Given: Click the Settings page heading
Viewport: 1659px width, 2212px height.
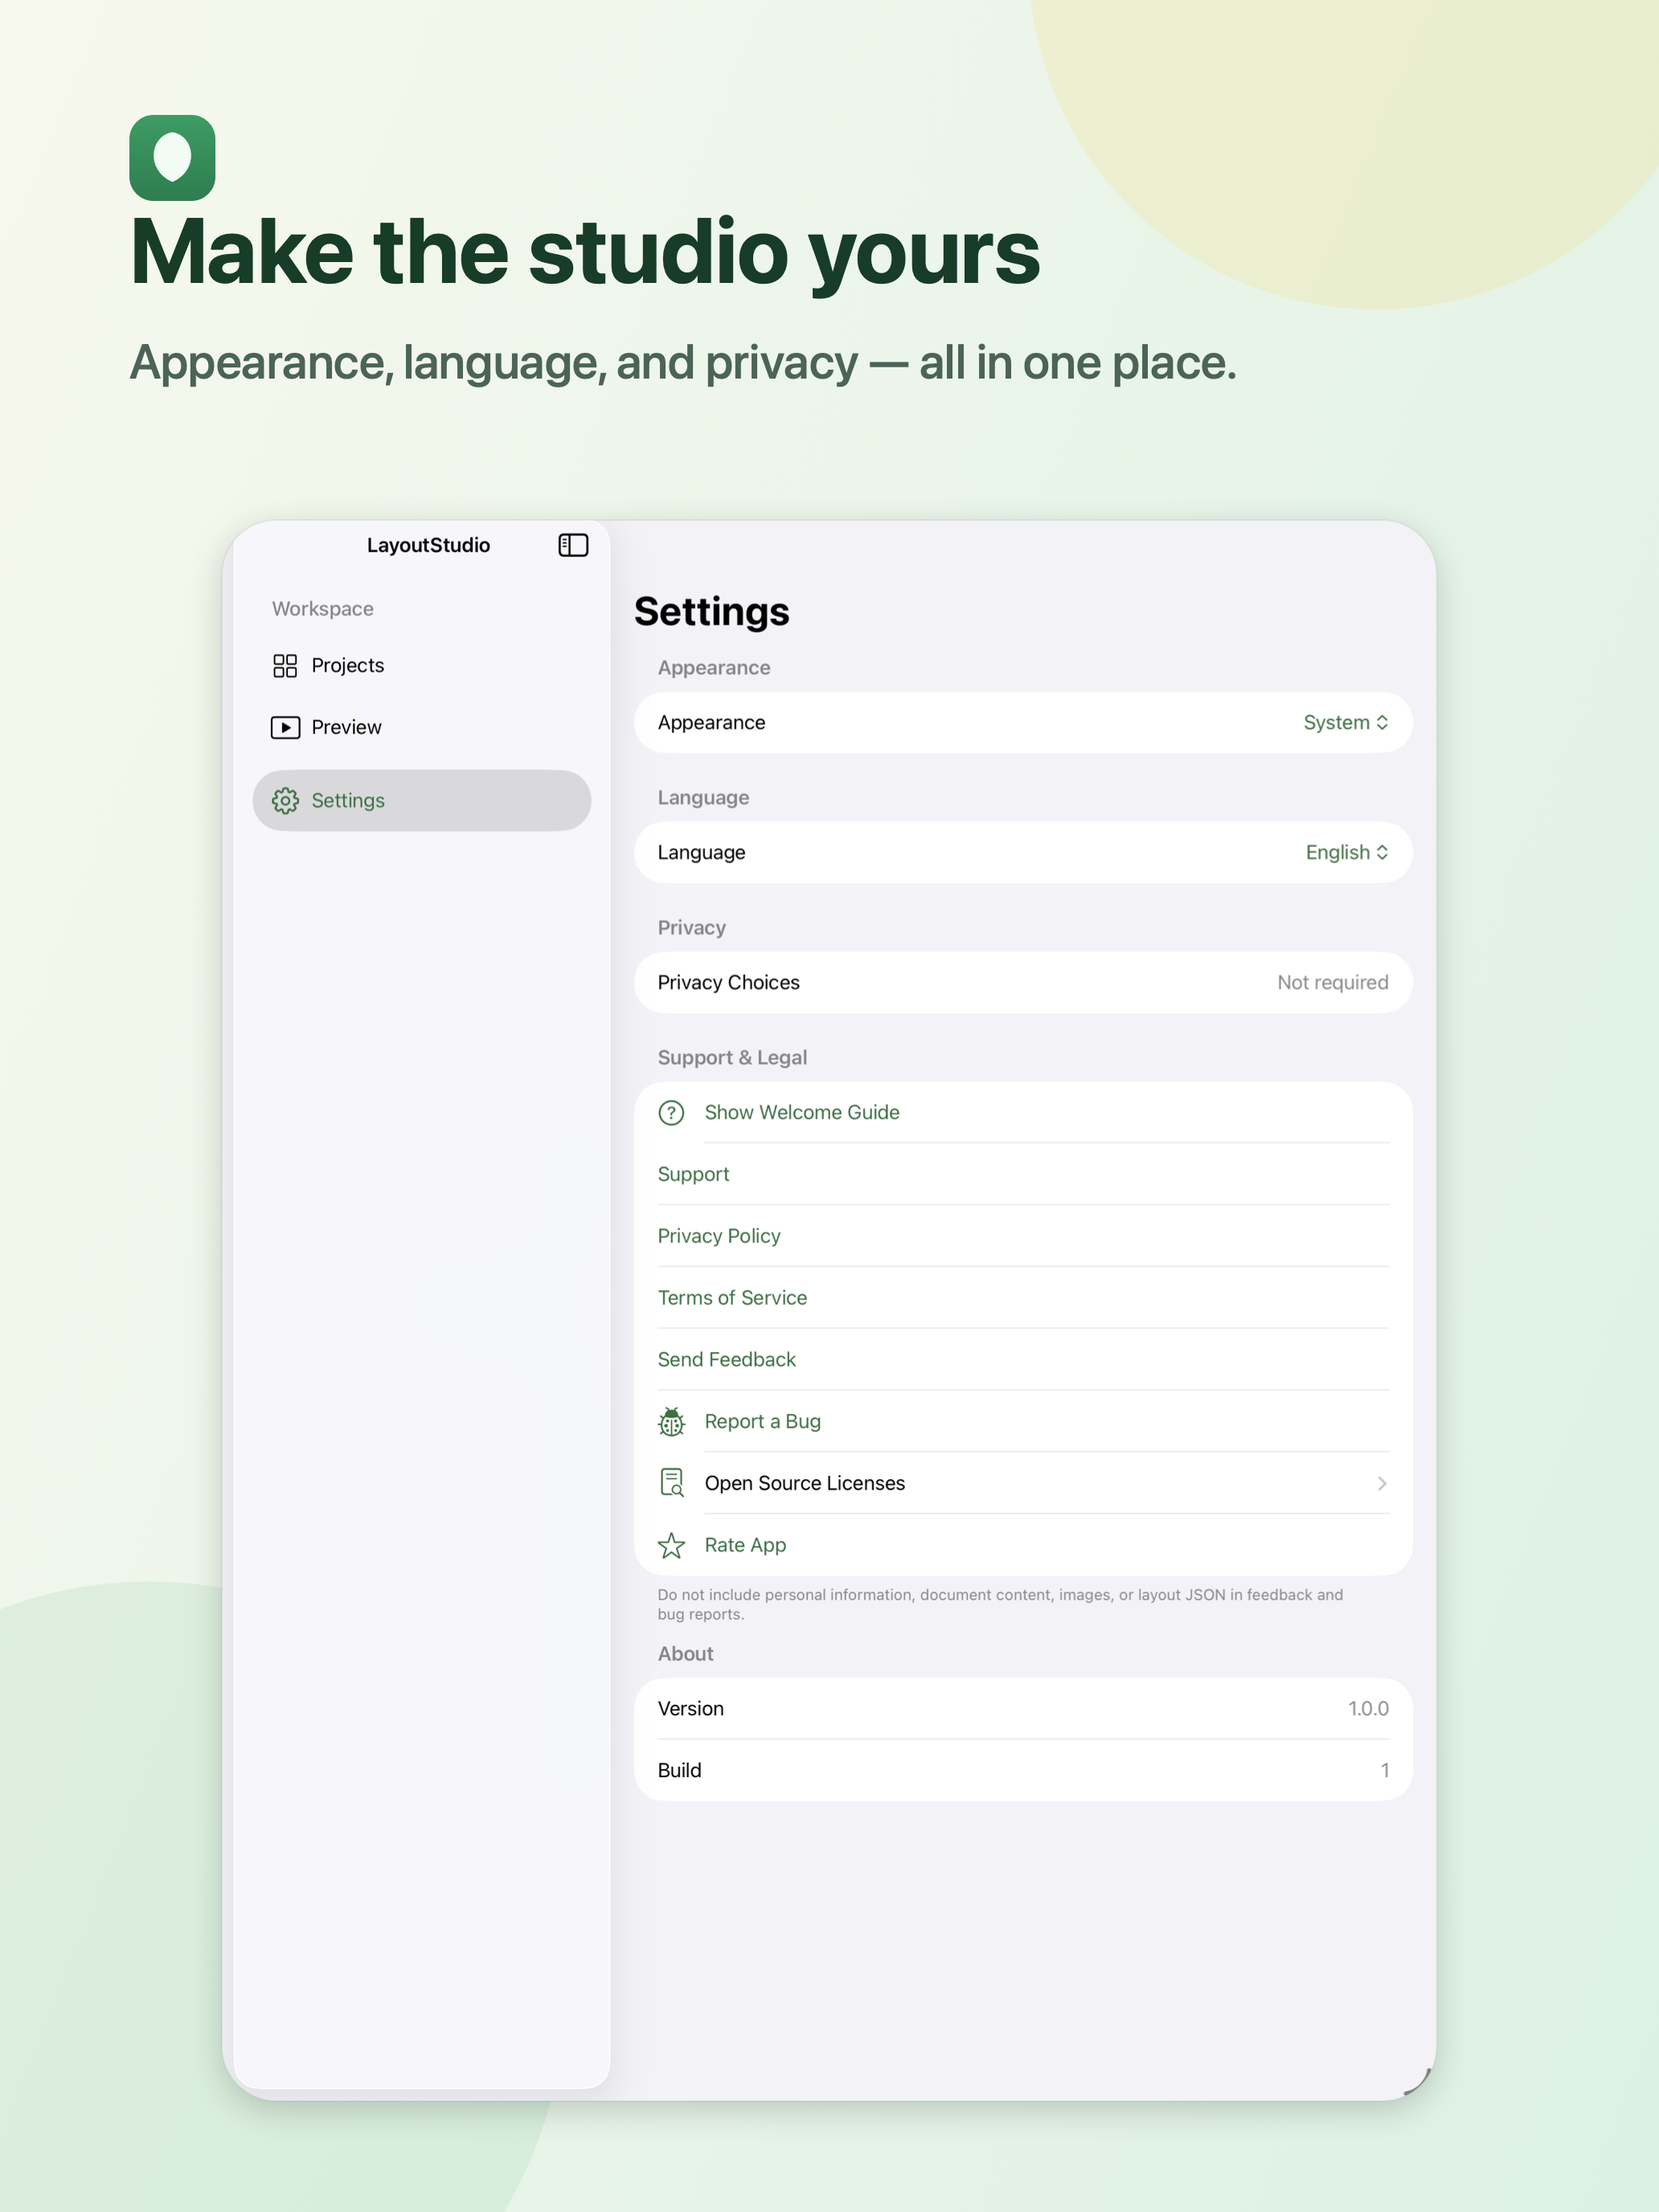Looking at the screenshot, I should pos(712,612).
